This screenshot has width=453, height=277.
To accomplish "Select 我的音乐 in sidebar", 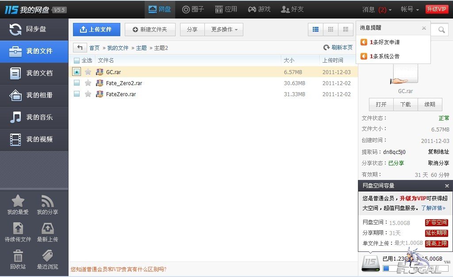I will click(x=34, y=117).
